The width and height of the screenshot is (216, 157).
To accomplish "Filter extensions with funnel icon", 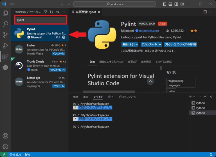I will point(46,12).
